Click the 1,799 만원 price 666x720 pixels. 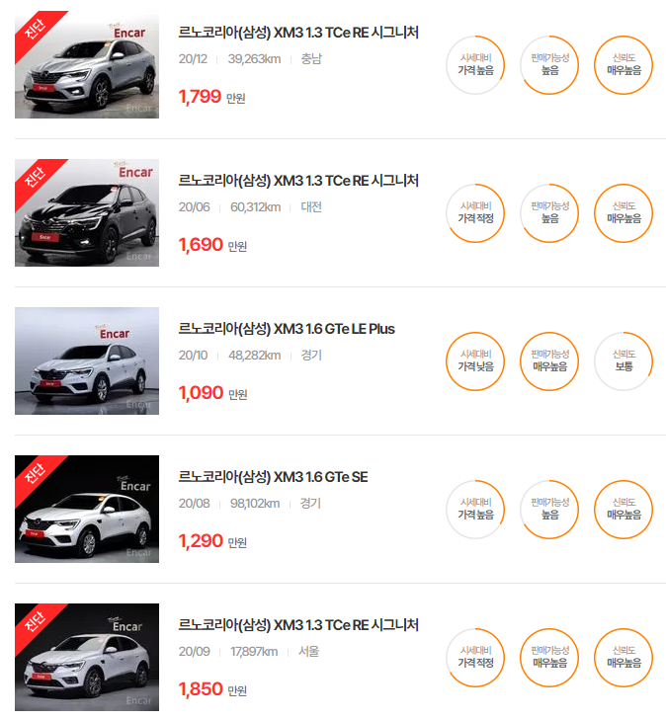coord(211,97)
